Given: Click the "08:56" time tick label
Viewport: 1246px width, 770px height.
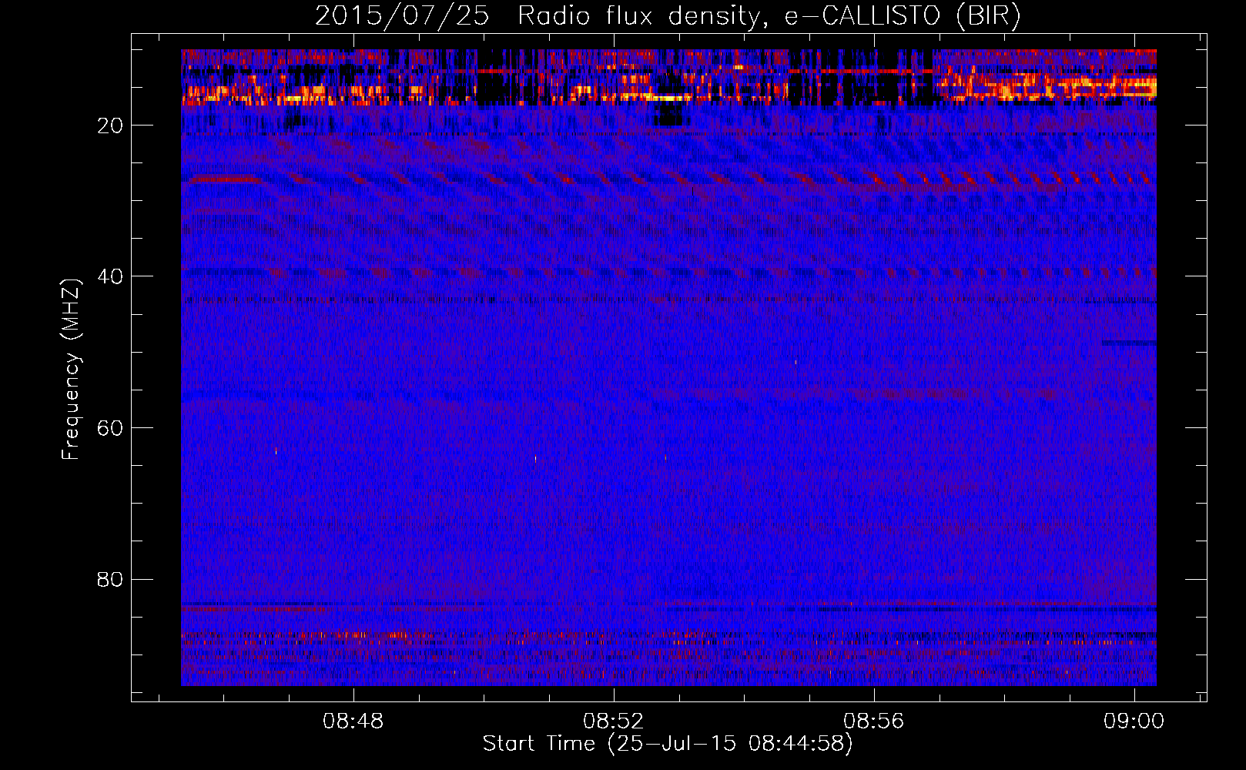Looking at the screenshot, I should (874, 721).
